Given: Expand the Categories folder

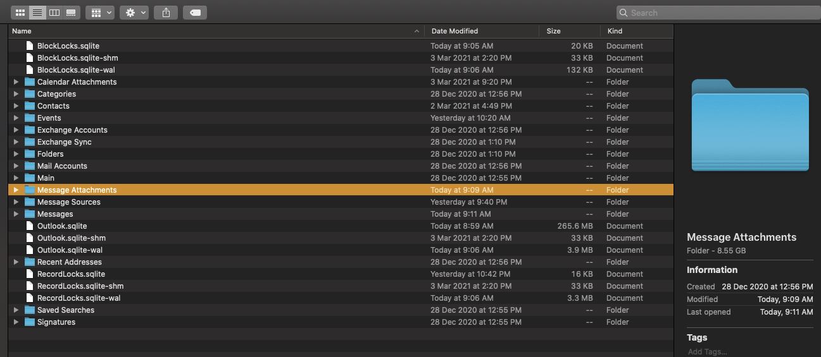Looking at the screenshot, I should 16,94.
